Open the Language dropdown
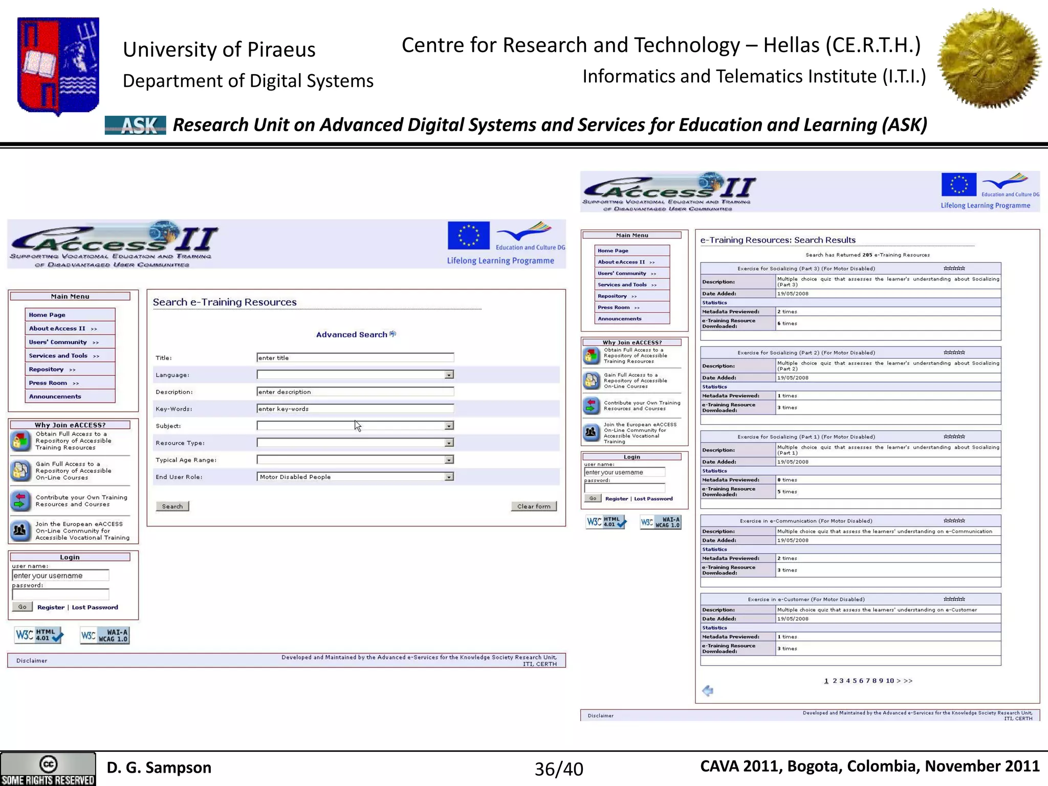This screenshot has width=1048, height=786. (x=449, y=375)
